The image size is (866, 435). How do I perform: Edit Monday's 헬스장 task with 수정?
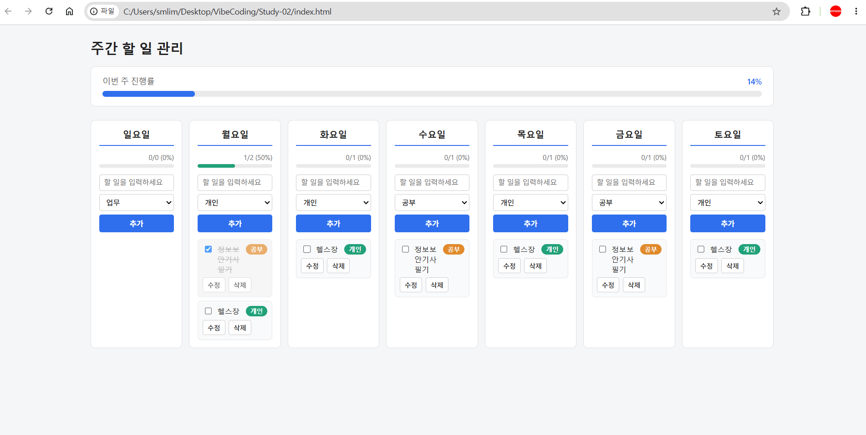coord(214,328)
